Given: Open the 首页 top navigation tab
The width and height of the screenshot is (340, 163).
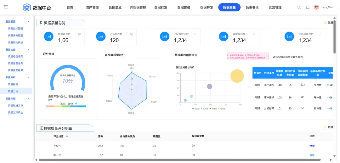Looking at the screenshot, I should (70, 8).
